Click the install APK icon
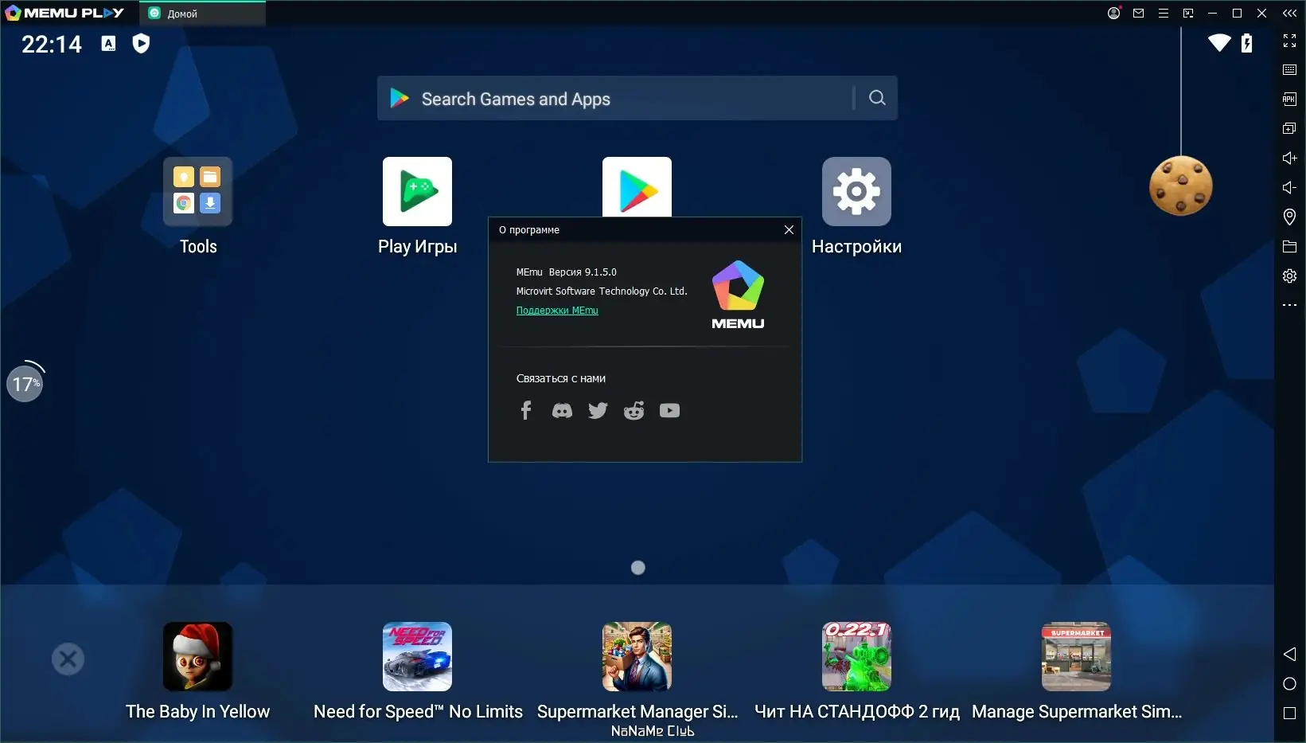1306x743 pixels. (x=1289, y=100)
